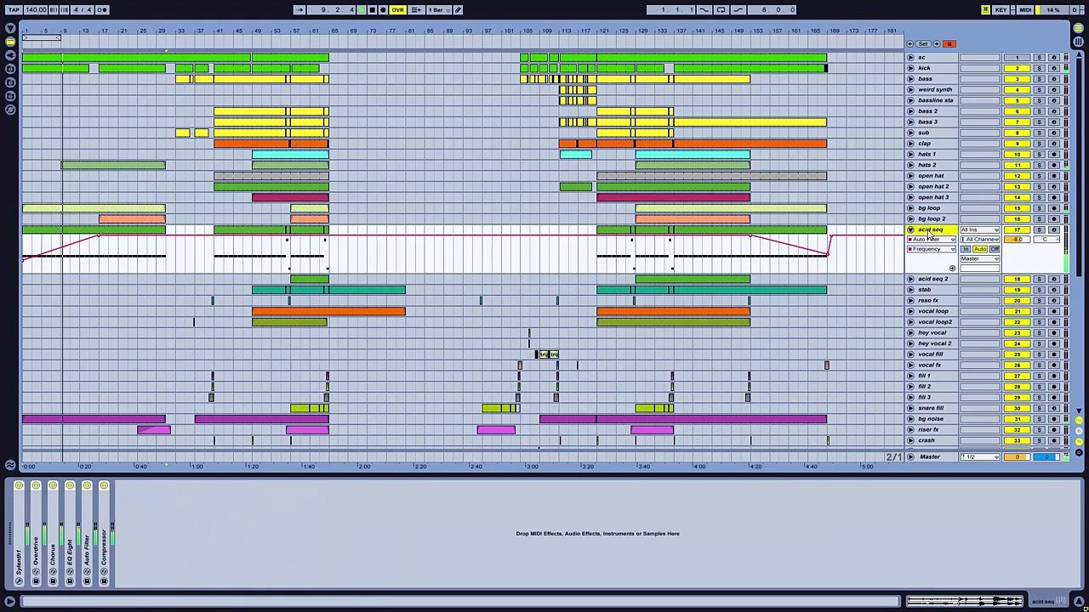Click the 4 / 4 time signature field
1089x612 pixels.
(x=82, y=9)
